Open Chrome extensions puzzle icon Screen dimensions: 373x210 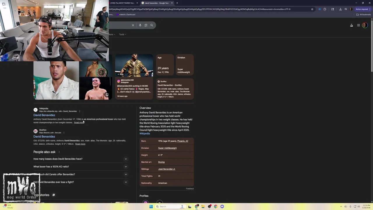[325, 9]
